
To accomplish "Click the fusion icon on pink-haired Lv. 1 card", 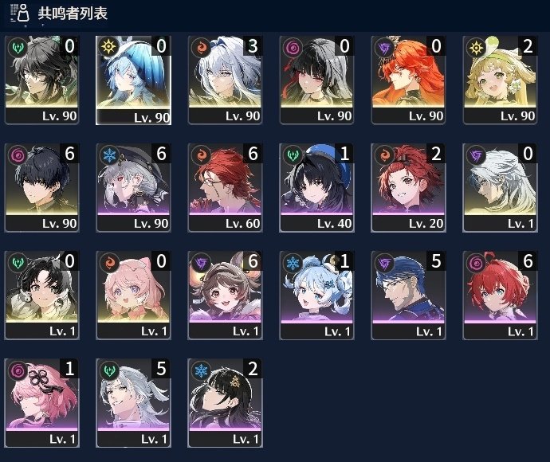I will (x=109, y=263).
